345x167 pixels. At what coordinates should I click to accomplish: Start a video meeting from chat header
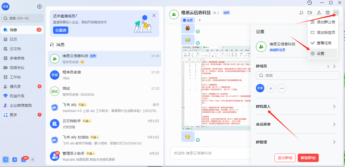pos(310,13)
